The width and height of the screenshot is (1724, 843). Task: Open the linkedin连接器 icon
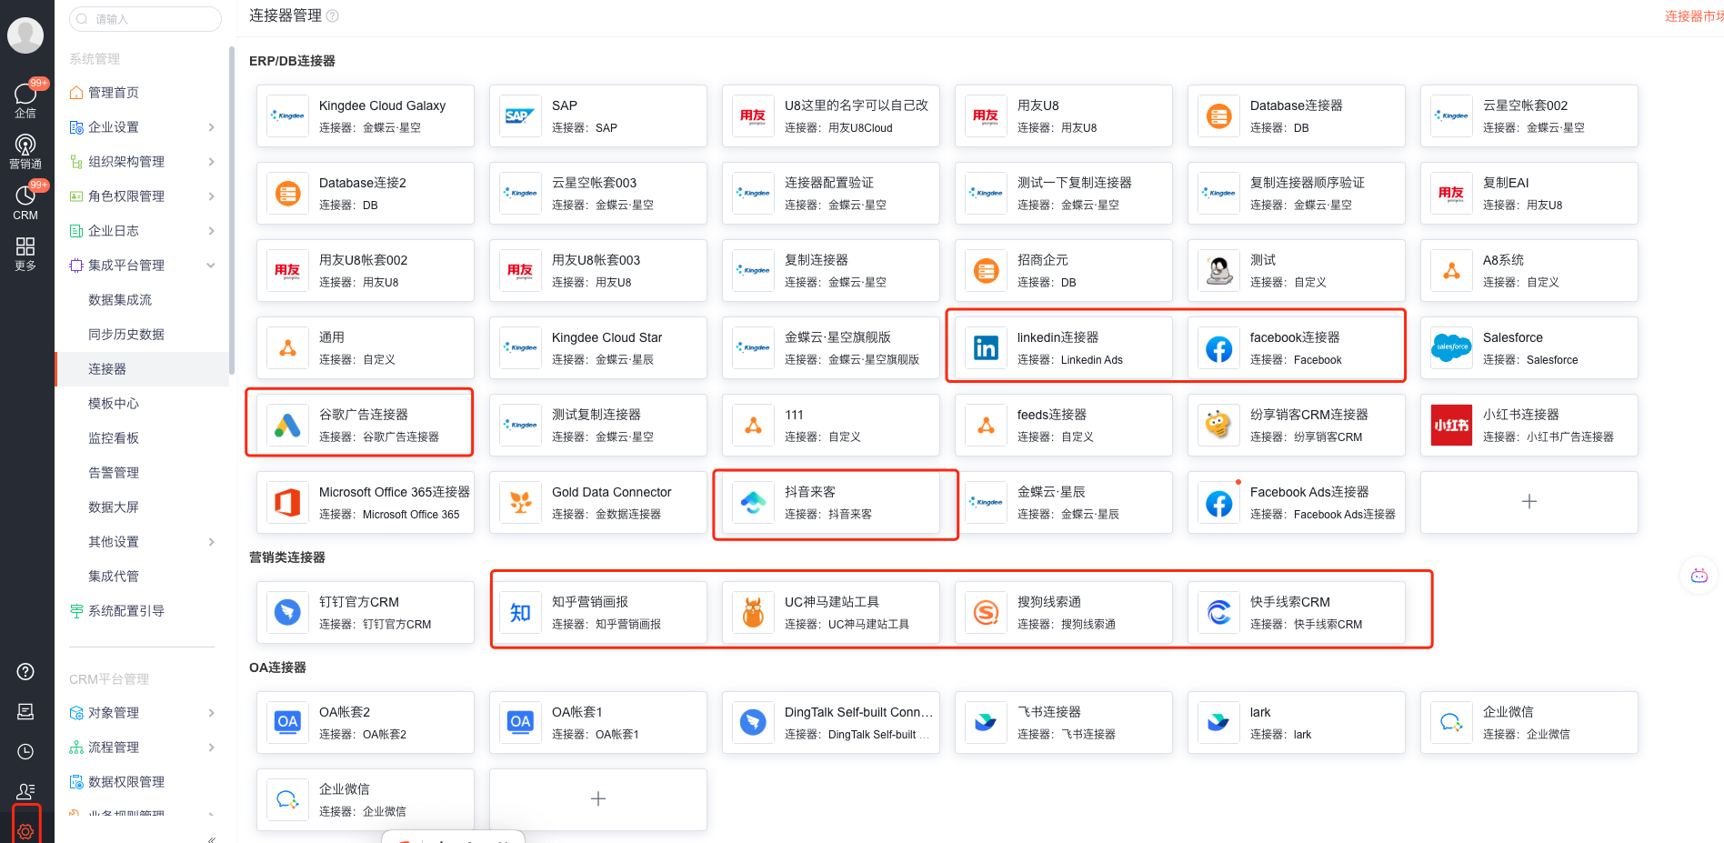[986, 348]
